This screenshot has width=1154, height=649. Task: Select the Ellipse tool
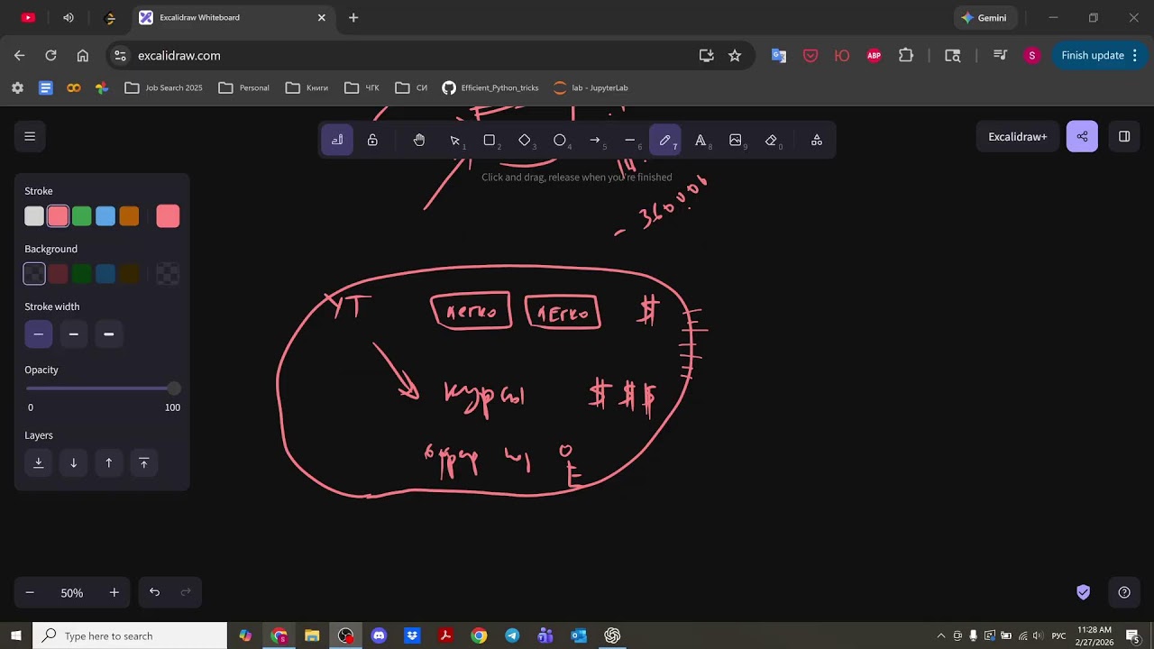(x=560, y=140)
